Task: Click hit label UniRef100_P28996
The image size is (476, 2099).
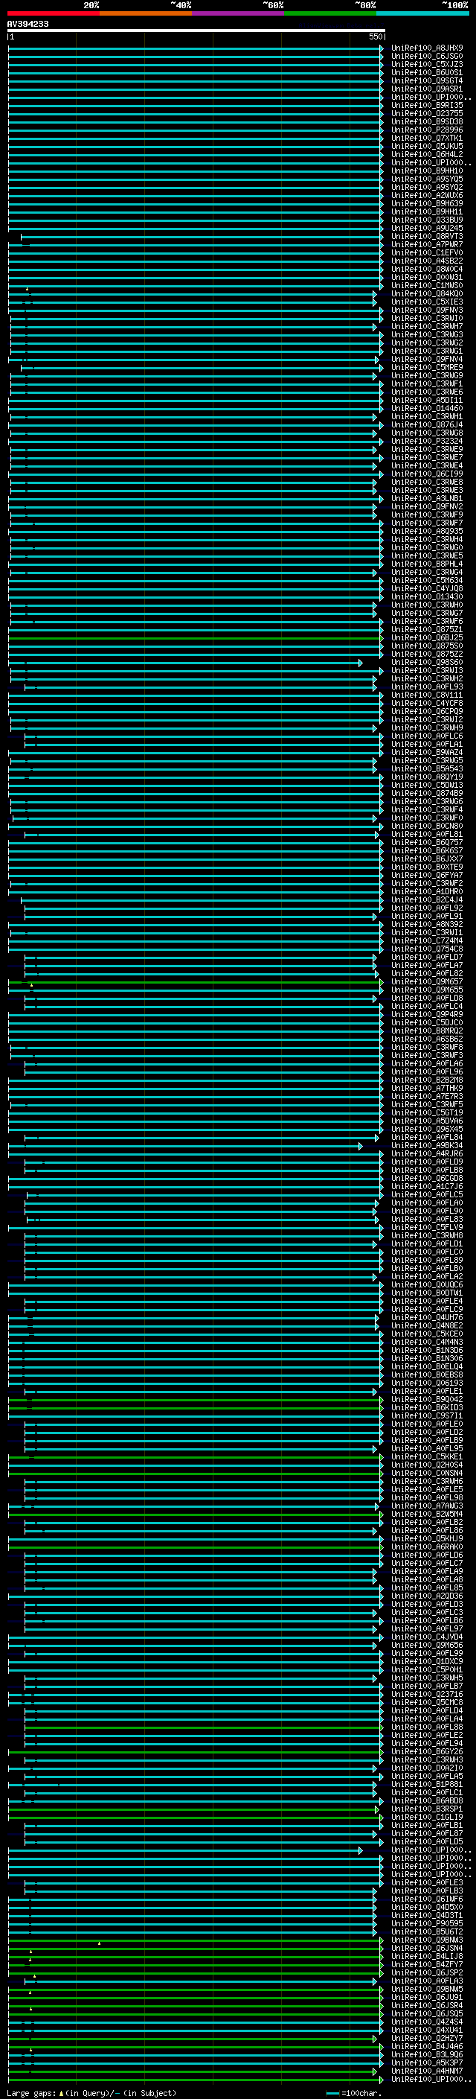Action: click(x=427, y=130)
